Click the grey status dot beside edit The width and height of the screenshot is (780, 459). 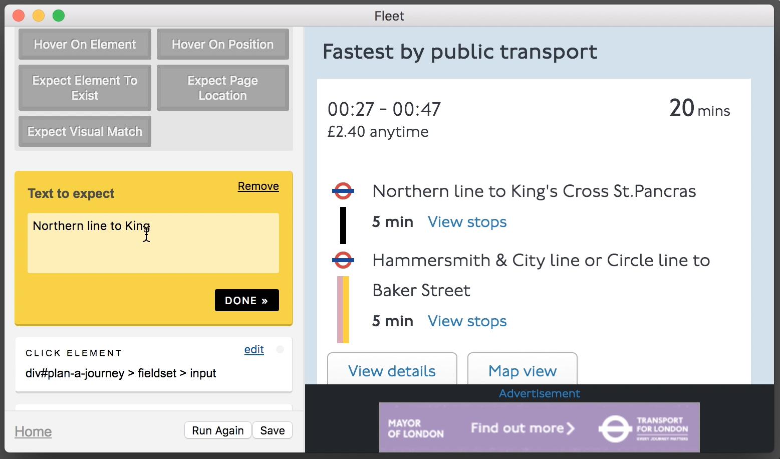click(x=280, y=349)
